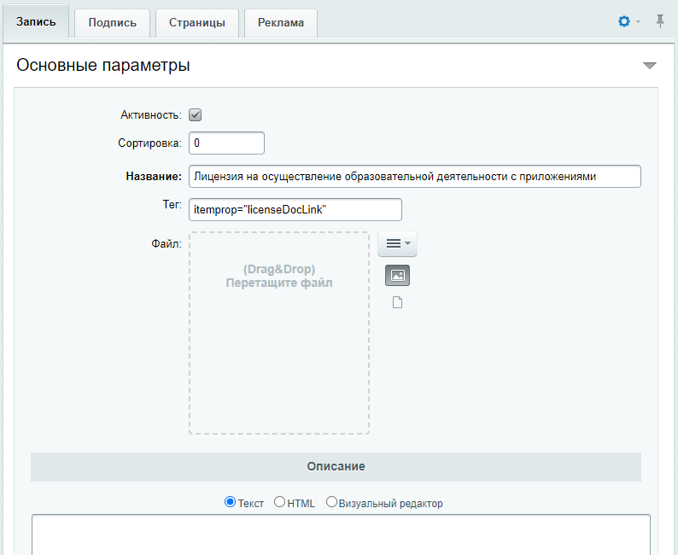
Task: Select the HTML radio option
Action: (279, 502)
